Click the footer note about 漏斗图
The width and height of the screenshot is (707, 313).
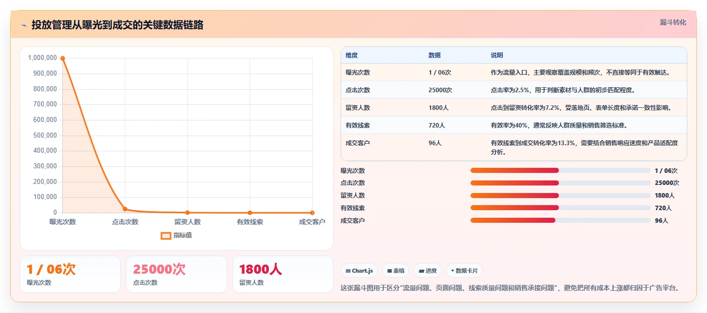pos(510,288)
